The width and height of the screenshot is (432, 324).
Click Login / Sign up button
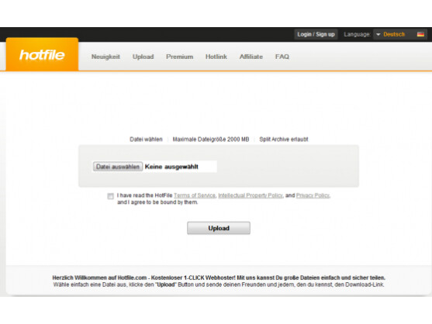point(316,34)
